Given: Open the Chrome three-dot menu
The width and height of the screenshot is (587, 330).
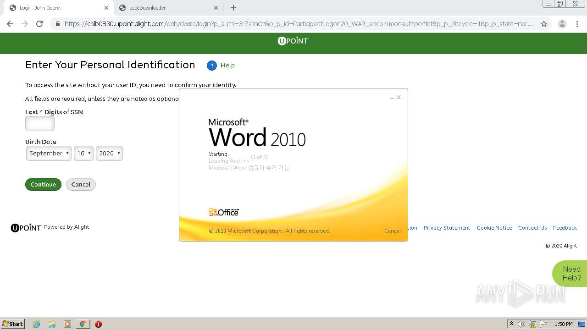Looking at the screenshot, I should click(x=577, y=24).
